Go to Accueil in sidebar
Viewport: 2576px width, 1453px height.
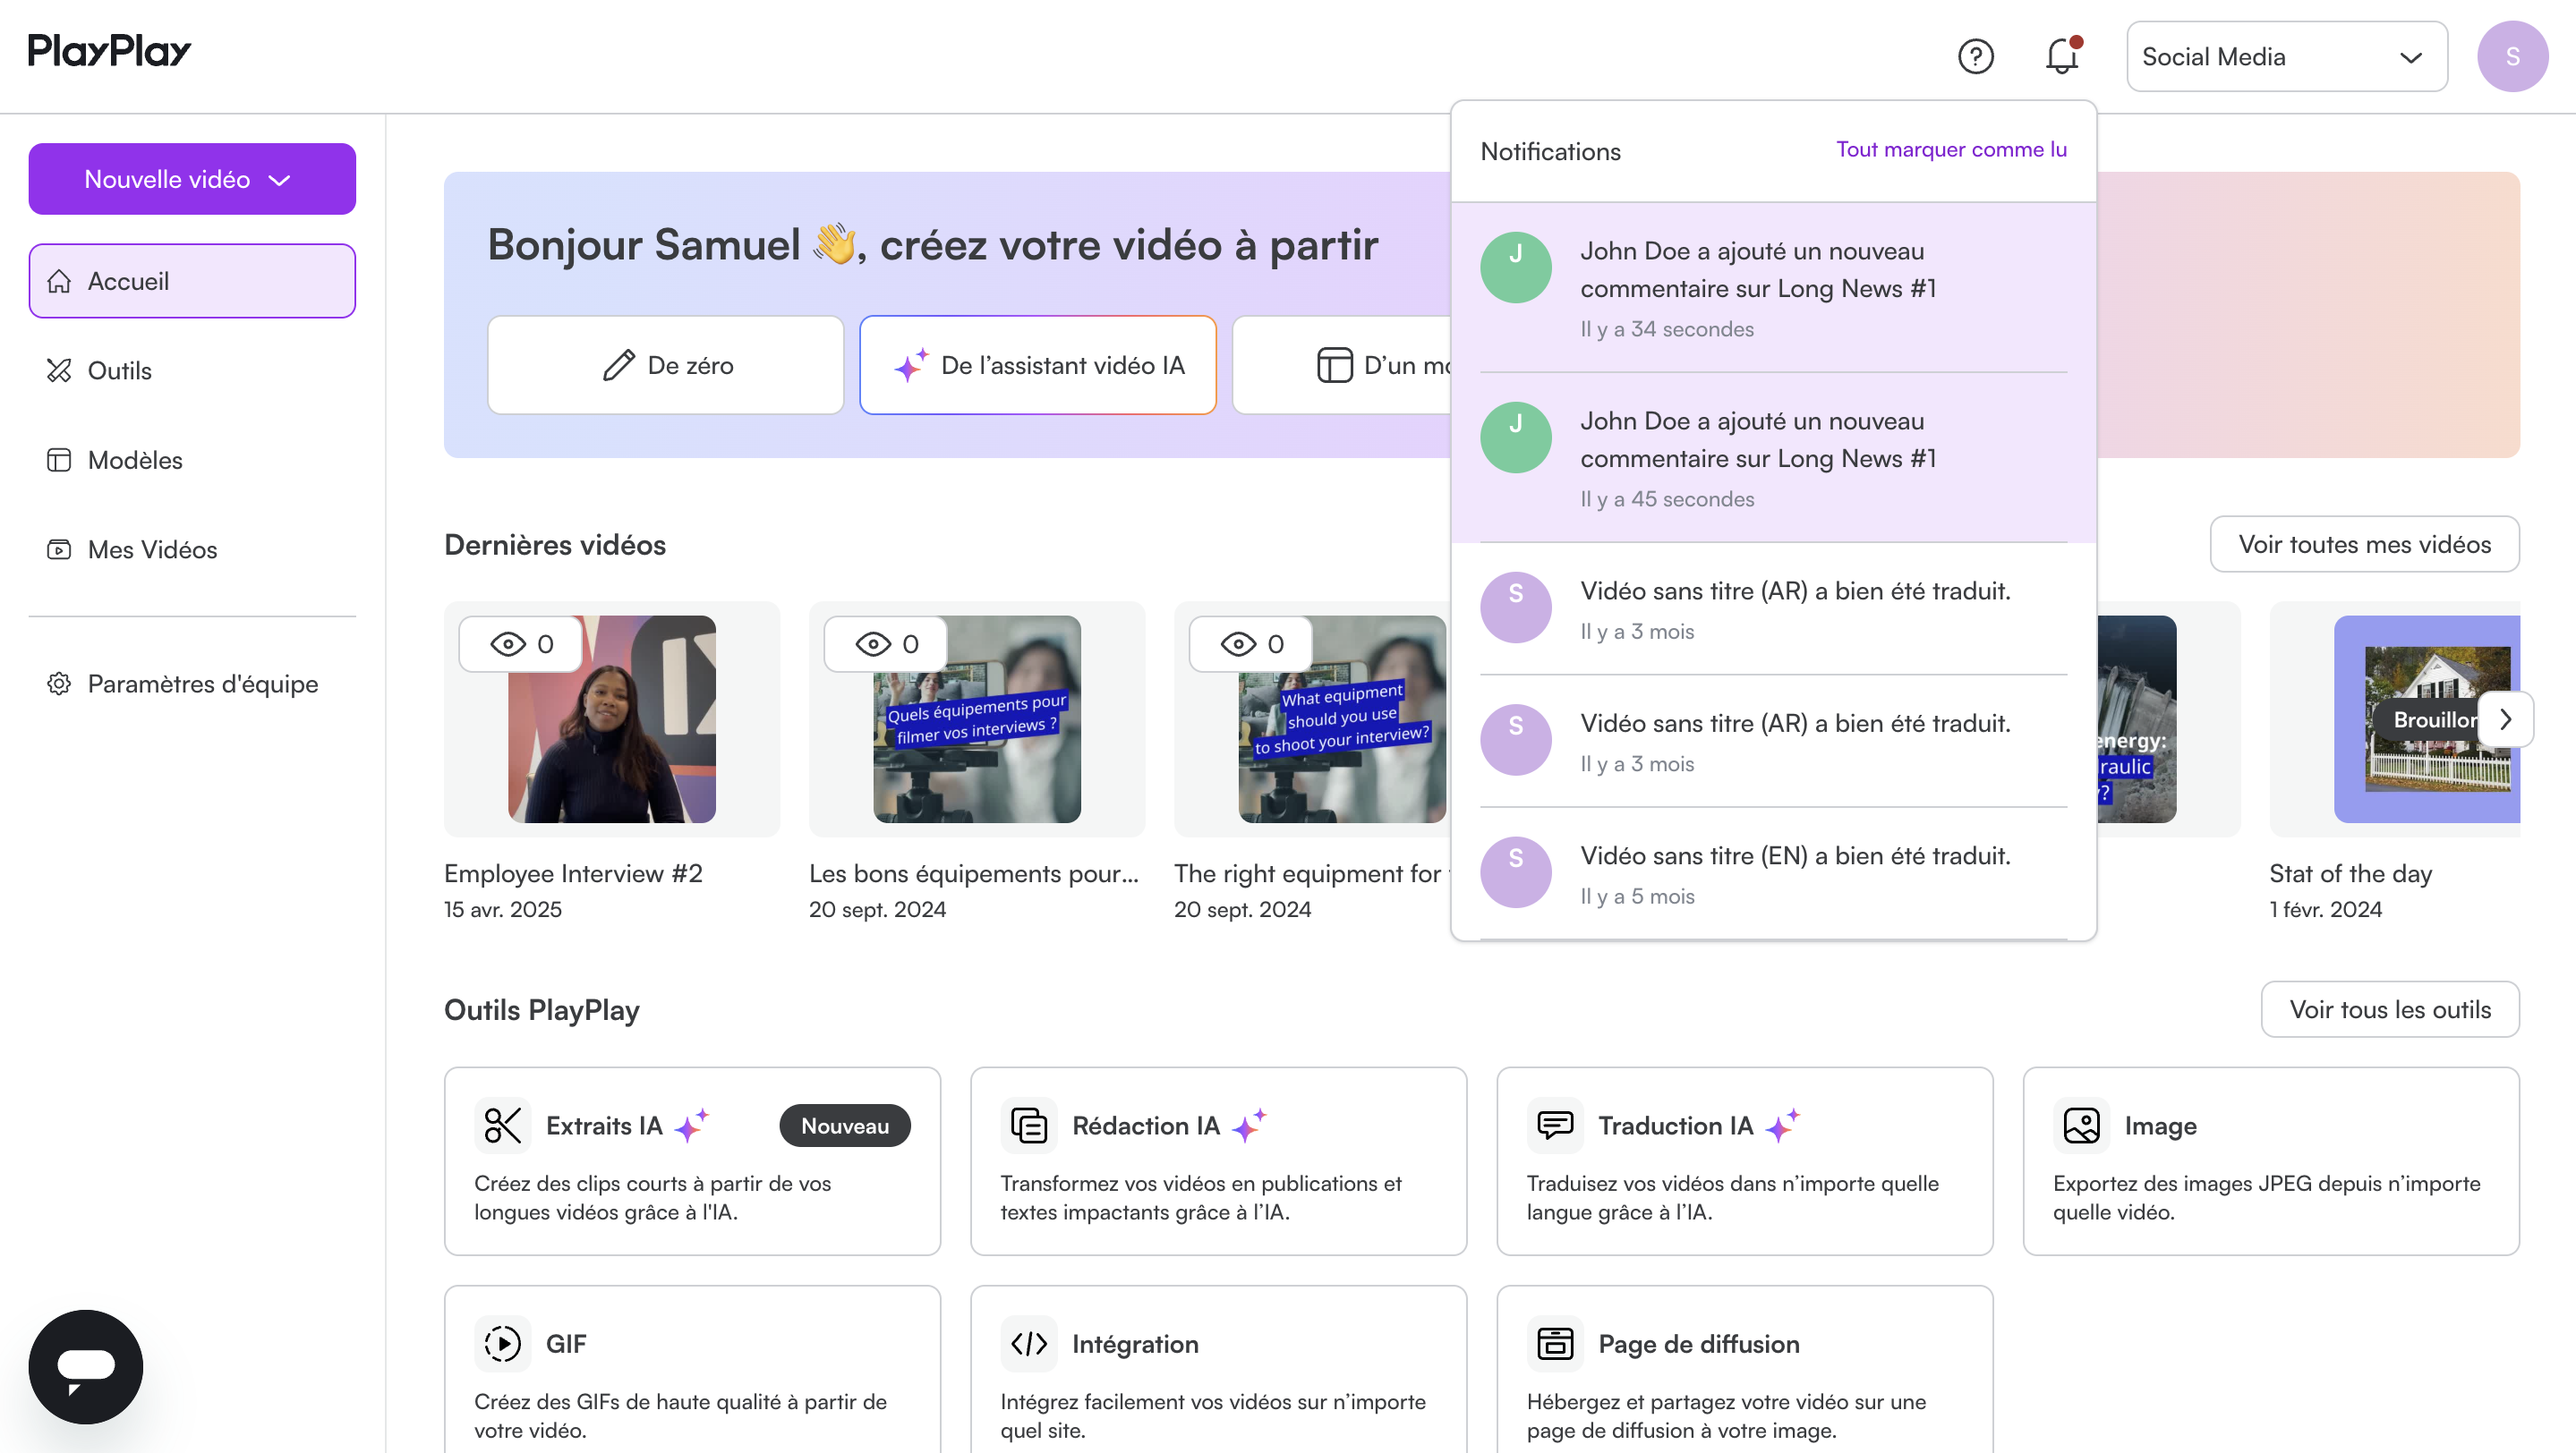click(x=192, y=281)
